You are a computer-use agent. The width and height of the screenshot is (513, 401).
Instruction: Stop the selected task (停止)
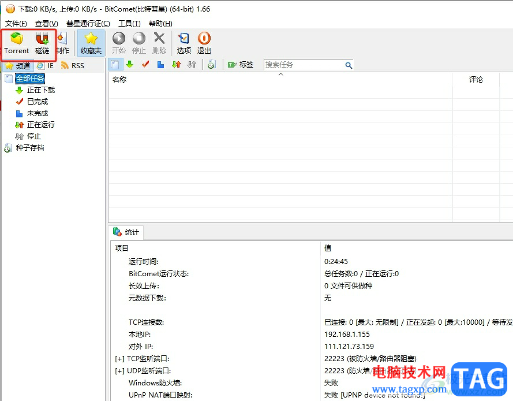coord(138,43)
